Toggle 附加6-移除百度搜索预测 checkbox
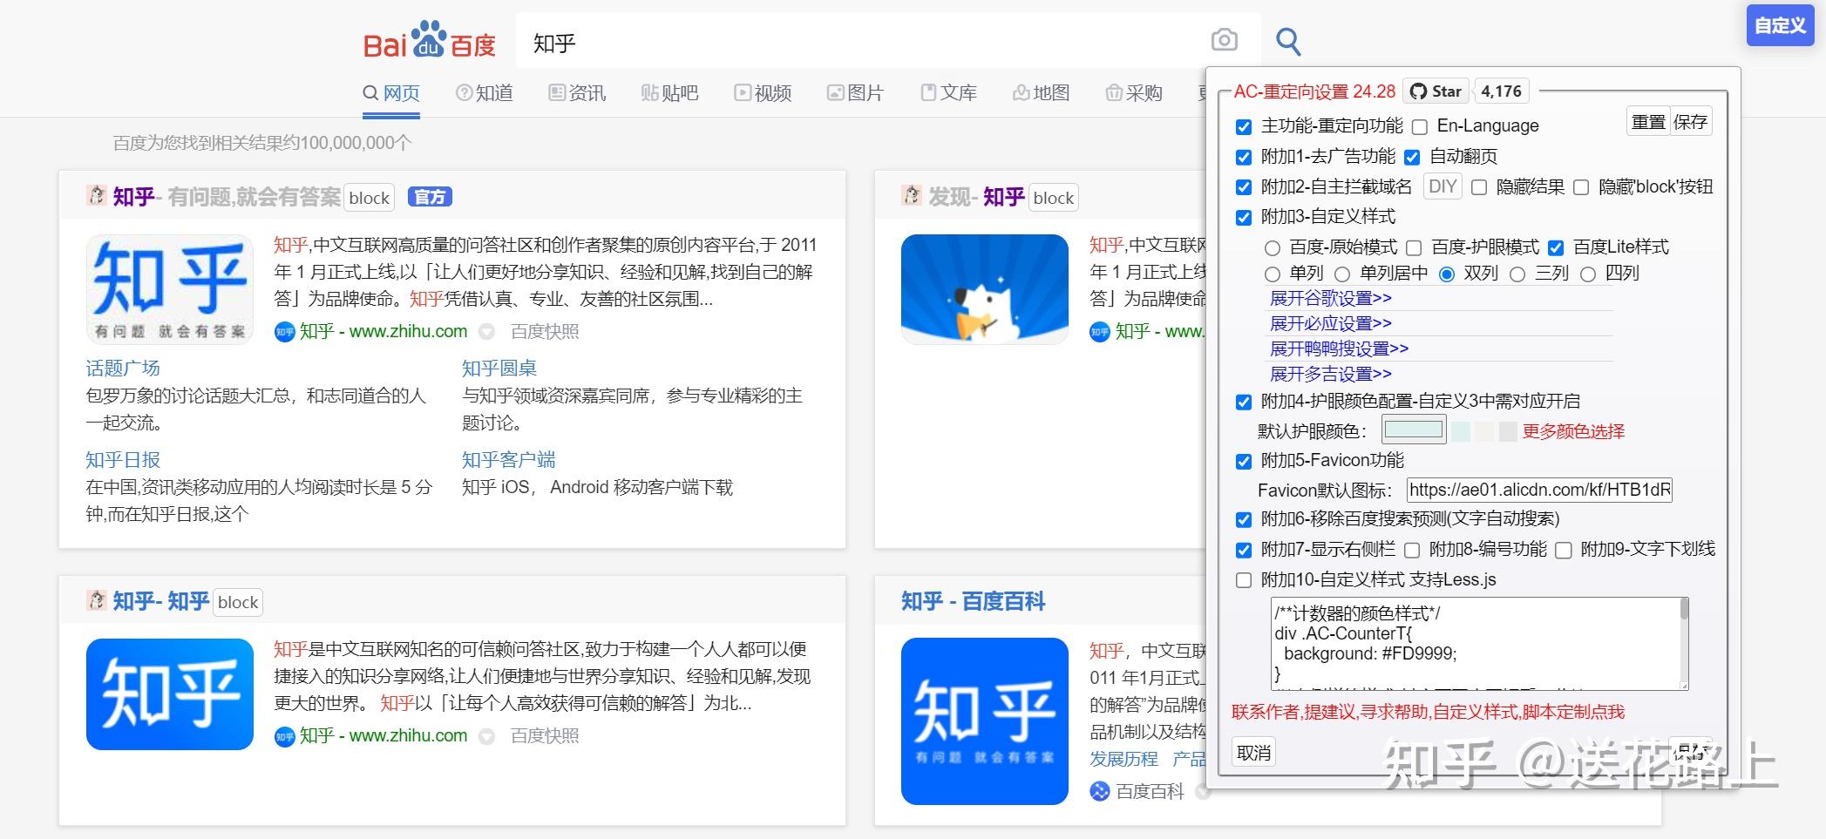Image resolution: width=1826 pixels, height=839 pixels. pos(1244,520)
